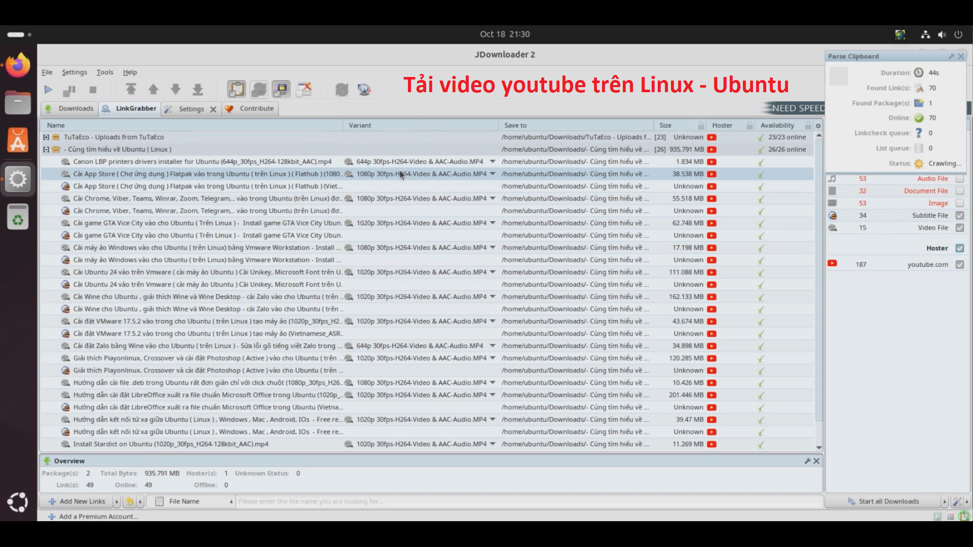This screenshot has width=973, height=547.
Task: Move selection down with down-arrow icon
Action: (x=175, y=90)
